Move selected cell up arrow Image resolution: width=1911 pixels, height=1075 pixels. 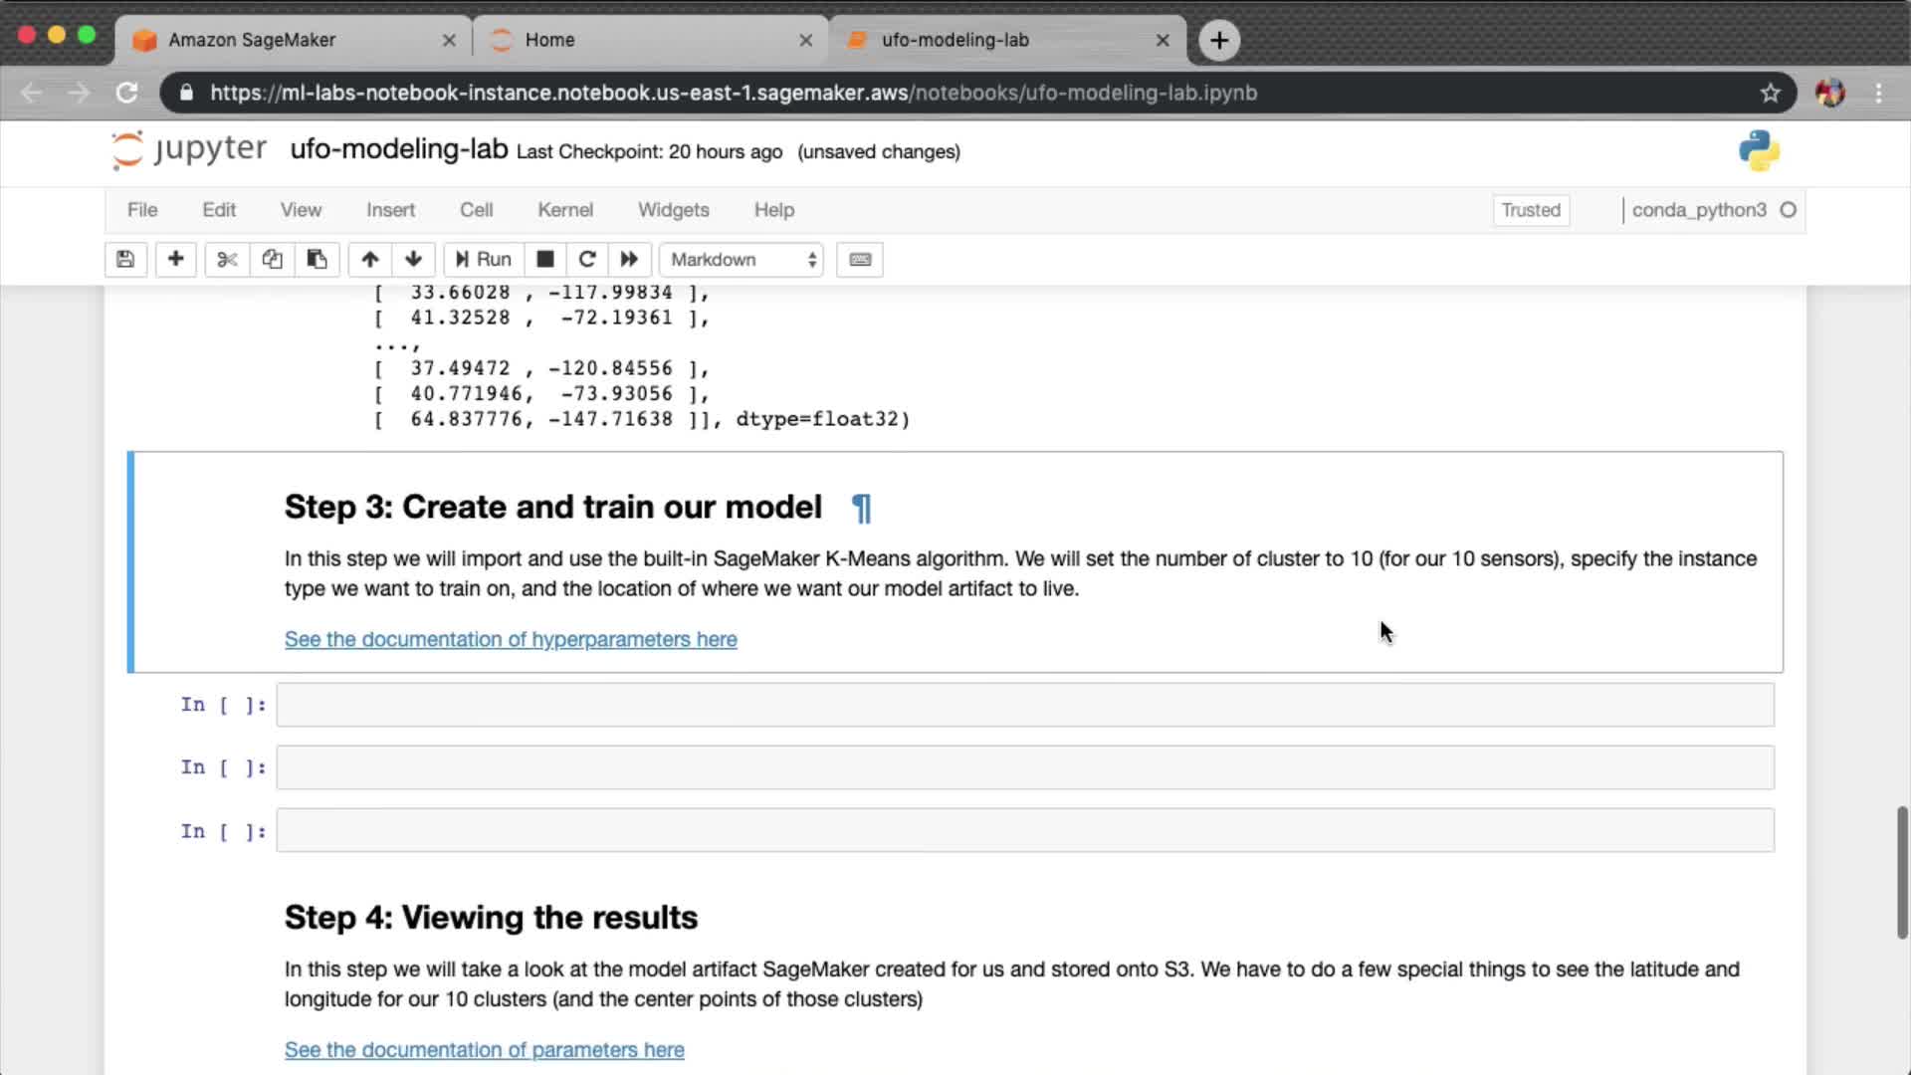point(369,260)
